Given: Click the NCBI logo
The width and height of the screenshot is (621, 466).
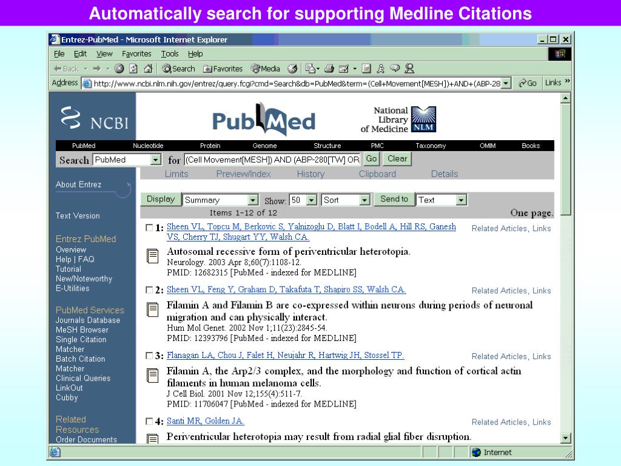Looking at the screenshot, I should point(94,118).
